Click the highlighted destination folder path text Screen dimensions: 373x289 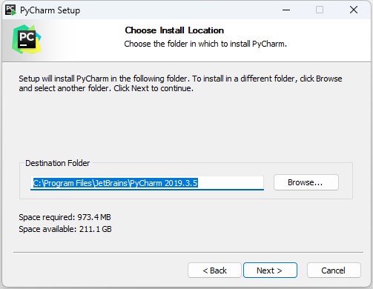(x=115, y=183)
